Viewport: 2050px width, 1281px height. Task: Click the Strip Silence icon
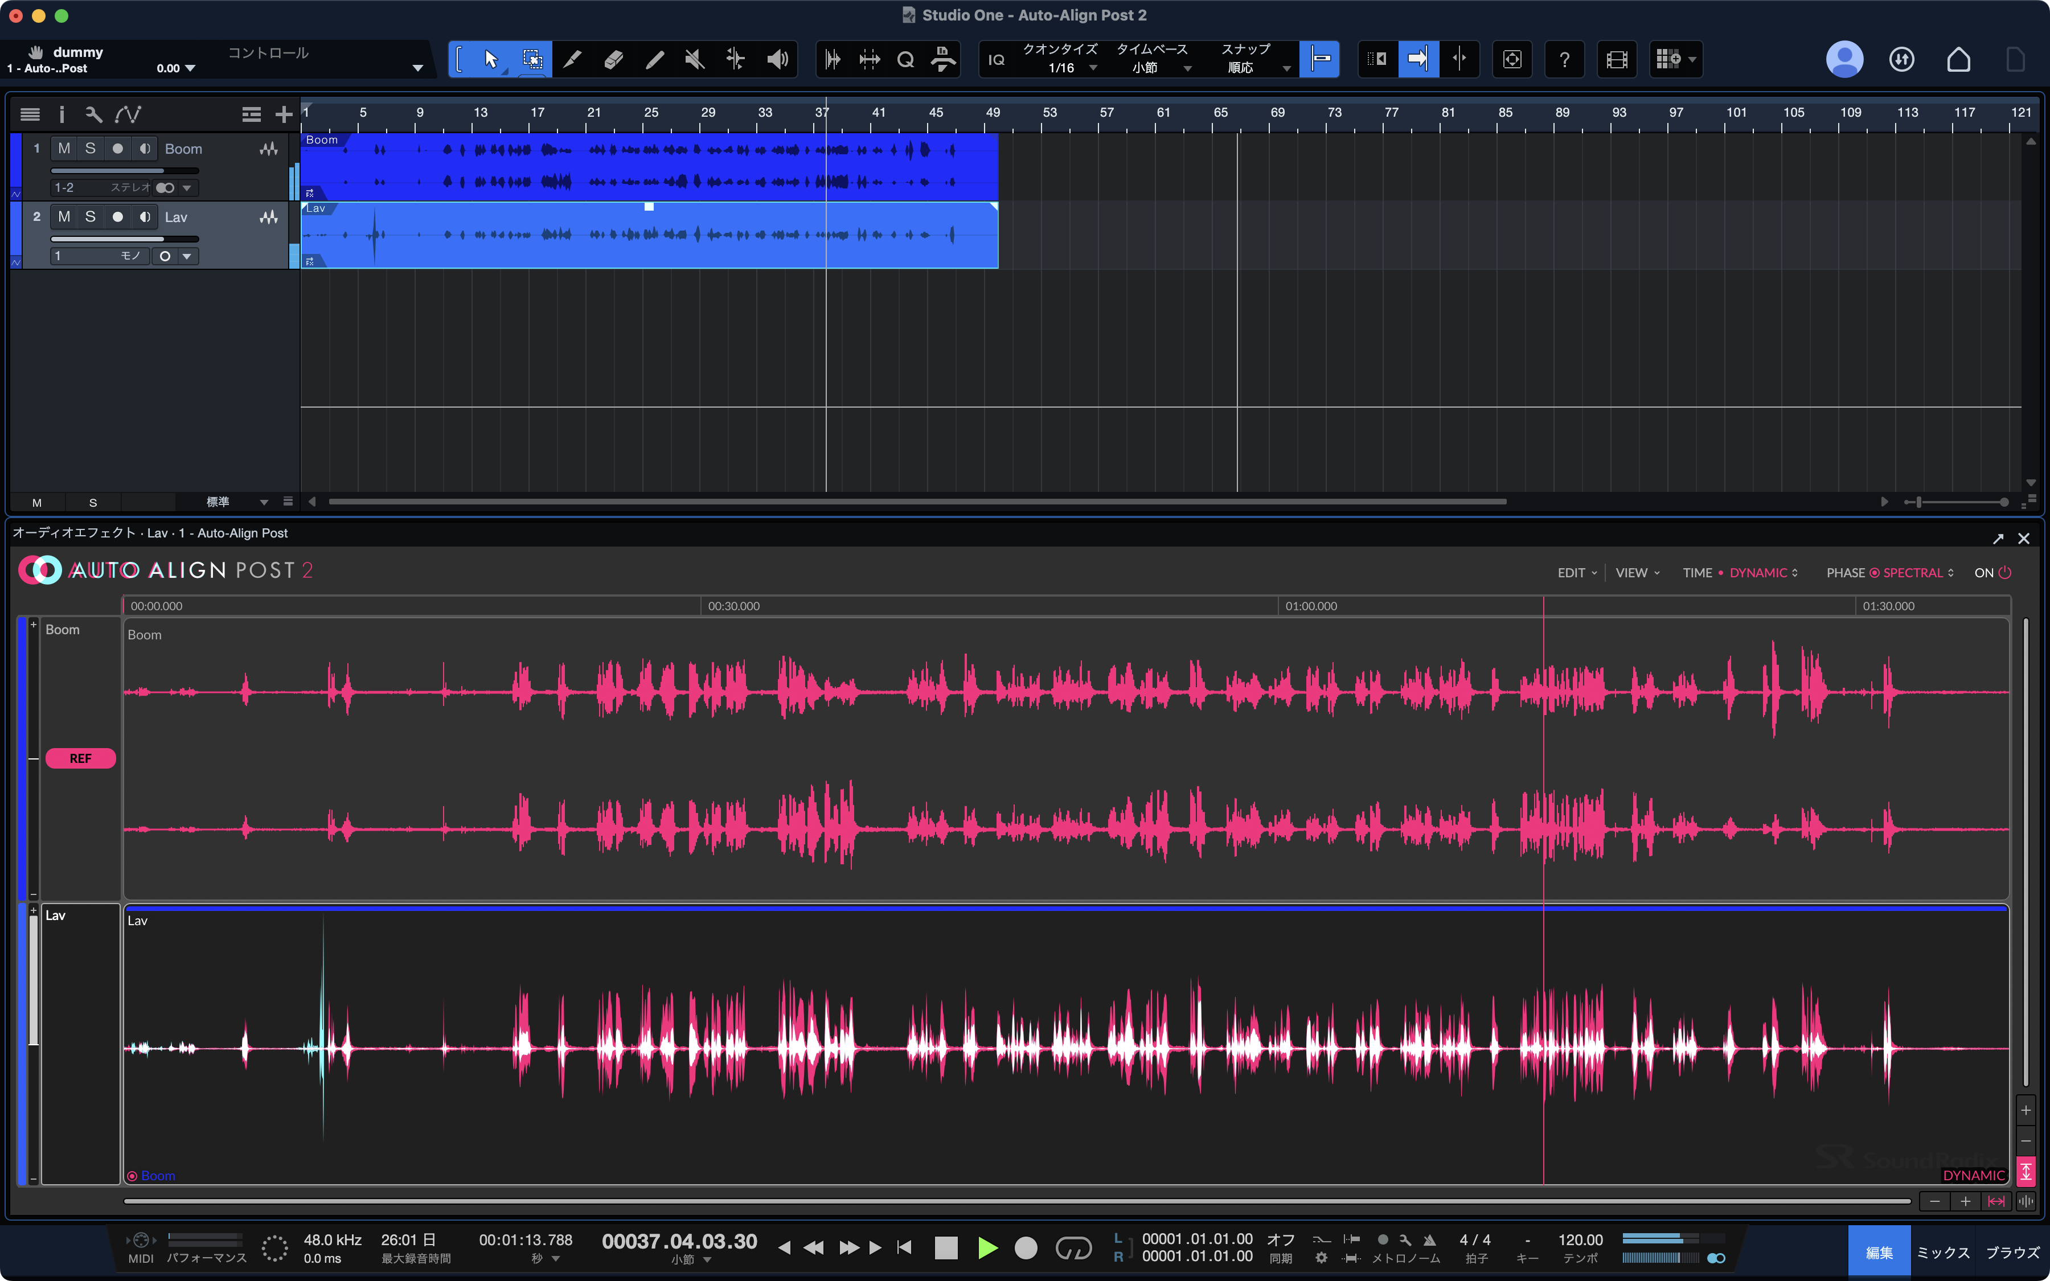[869, 59]
